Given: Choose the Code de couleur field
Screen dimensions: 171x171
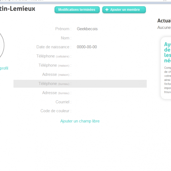Looking at the screenshot, I should [x=108, y=111].
